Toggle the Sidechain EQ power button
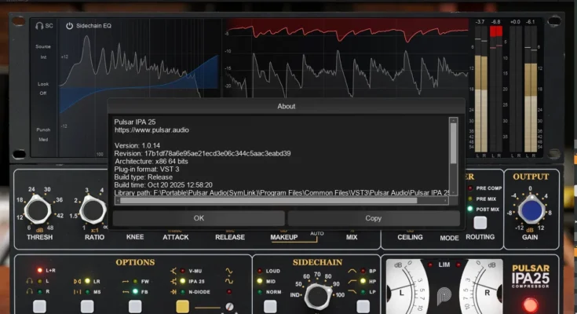 (69, 25)
